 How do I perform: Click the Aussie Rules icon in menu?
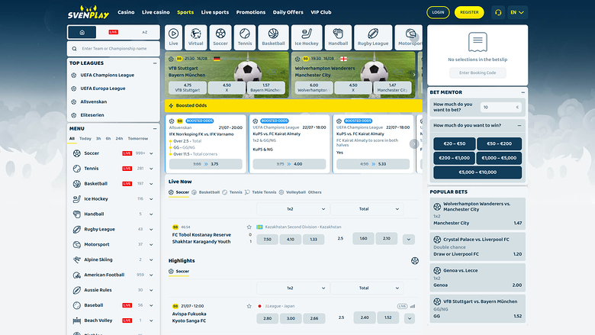pos(76,290)
